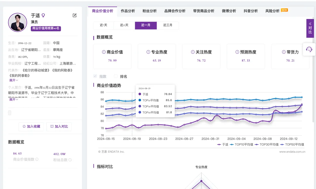Toggle 于适 line color in chart legend

point(223,144)
